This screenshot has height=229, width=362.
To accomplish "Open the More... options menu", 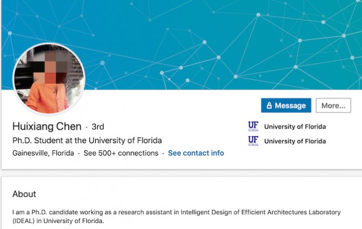I will 333,105.
